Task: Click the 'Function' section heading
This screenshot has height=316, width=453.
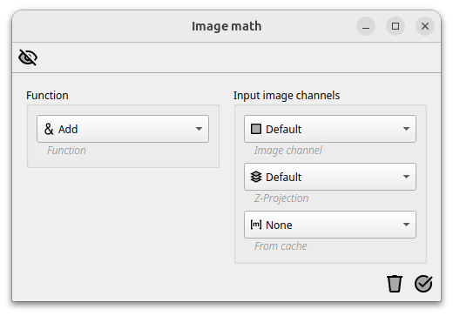Action: 47,96
